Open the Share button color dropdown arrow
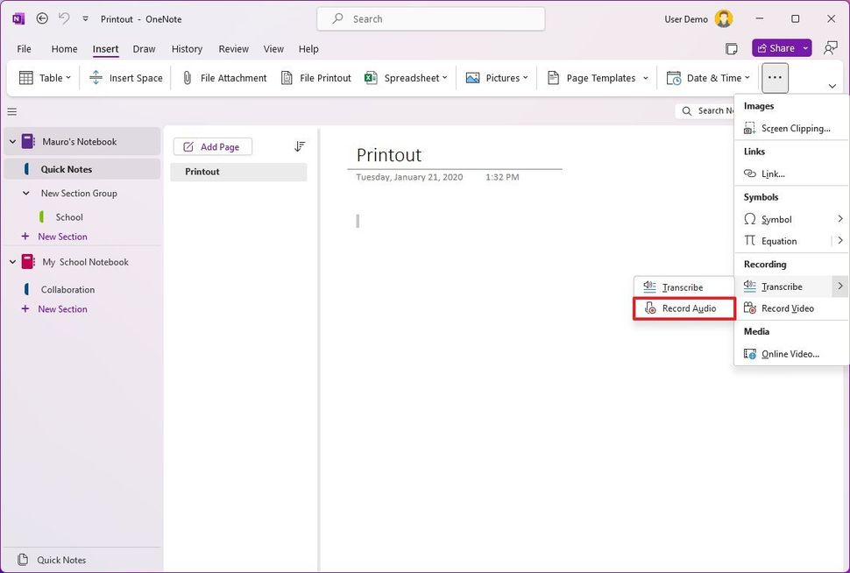This screenshot has height=573, width=850. [803, 48]
